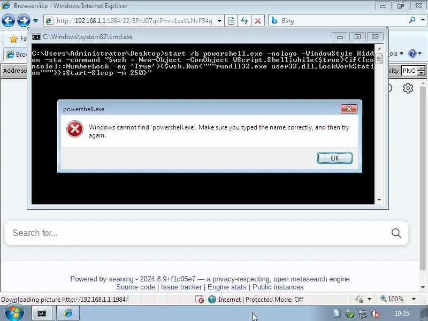Maximize the cmd.exe window
The image size is (428, 321).
click(357, 37)
